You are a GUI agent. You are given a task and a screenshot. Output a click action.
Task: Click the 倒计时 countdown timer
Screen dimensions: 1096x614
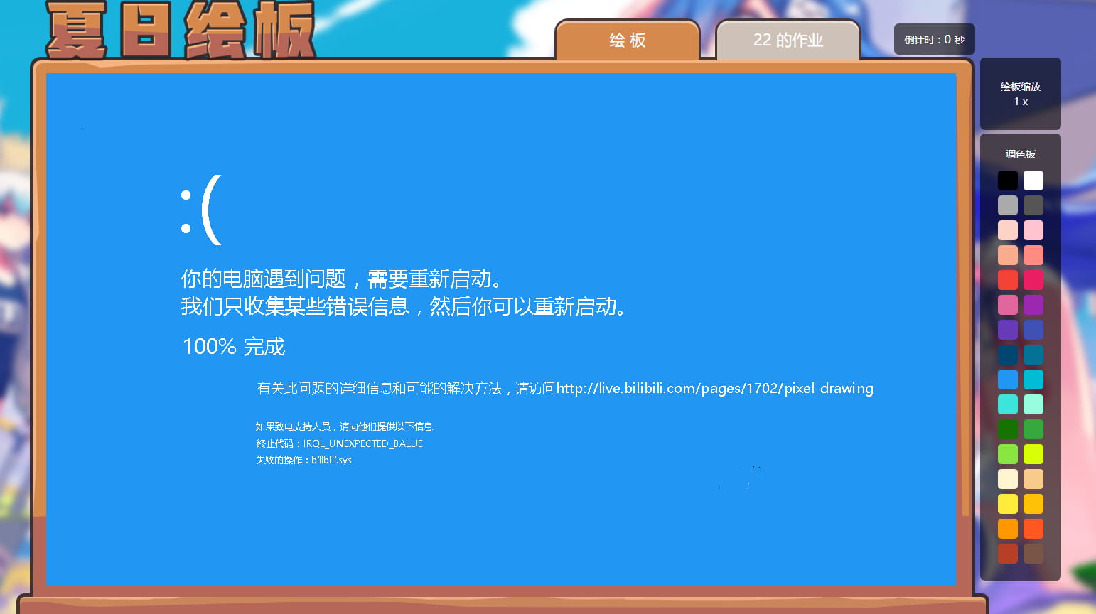pos(934,40)
